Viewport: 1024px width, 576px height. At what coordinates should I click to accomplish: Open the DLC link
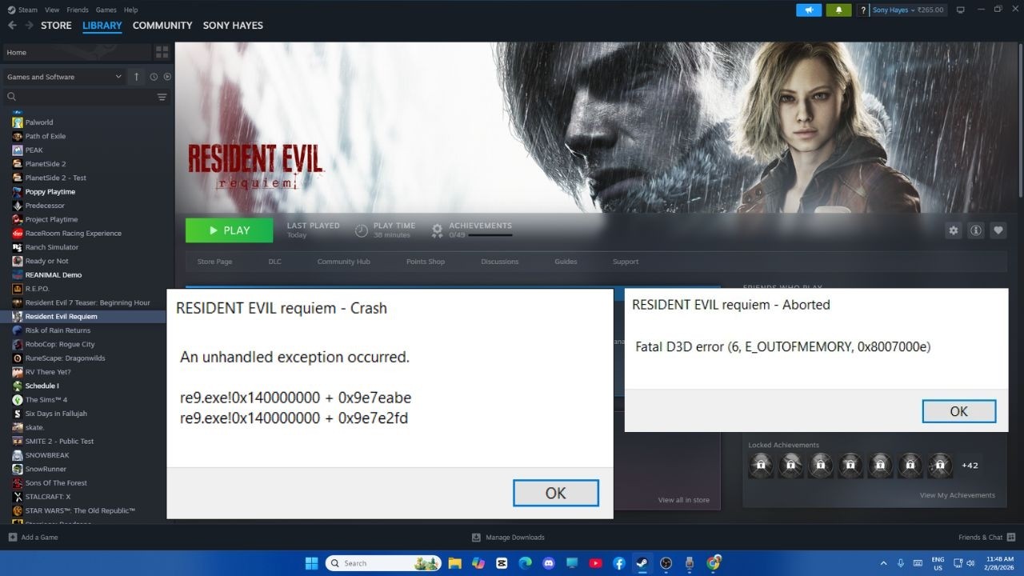coord(274,262)
